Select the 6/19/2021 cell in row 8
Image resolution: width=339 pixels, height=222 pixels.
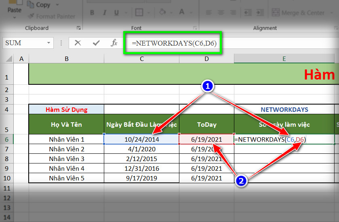207,159
